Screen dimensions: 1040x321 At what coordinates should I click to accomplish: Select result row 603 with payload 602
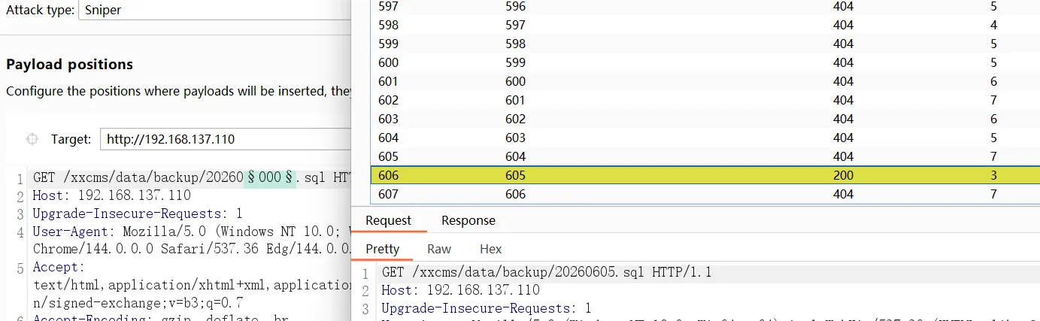705,119
